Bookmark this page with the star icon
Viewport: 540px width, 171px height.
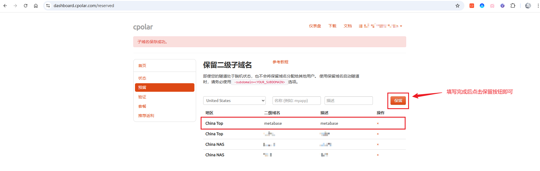[x=457, y=6]
